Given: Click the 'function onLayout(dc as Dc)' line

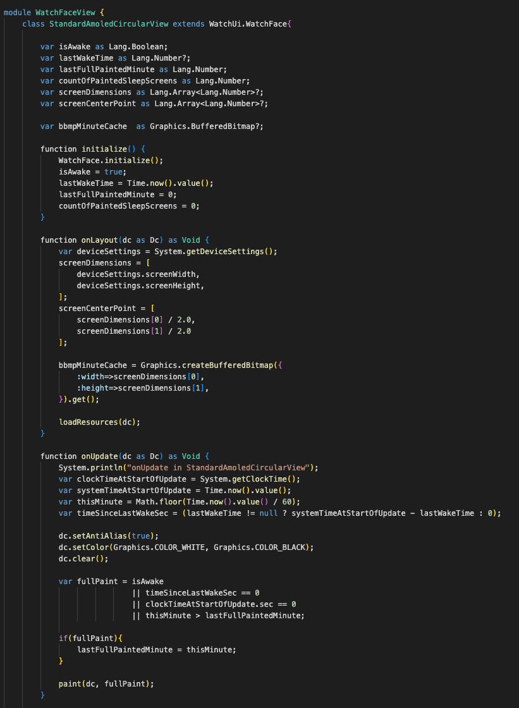Looking at the screenshot, I should pyautogui.click(x=125, y=240).
